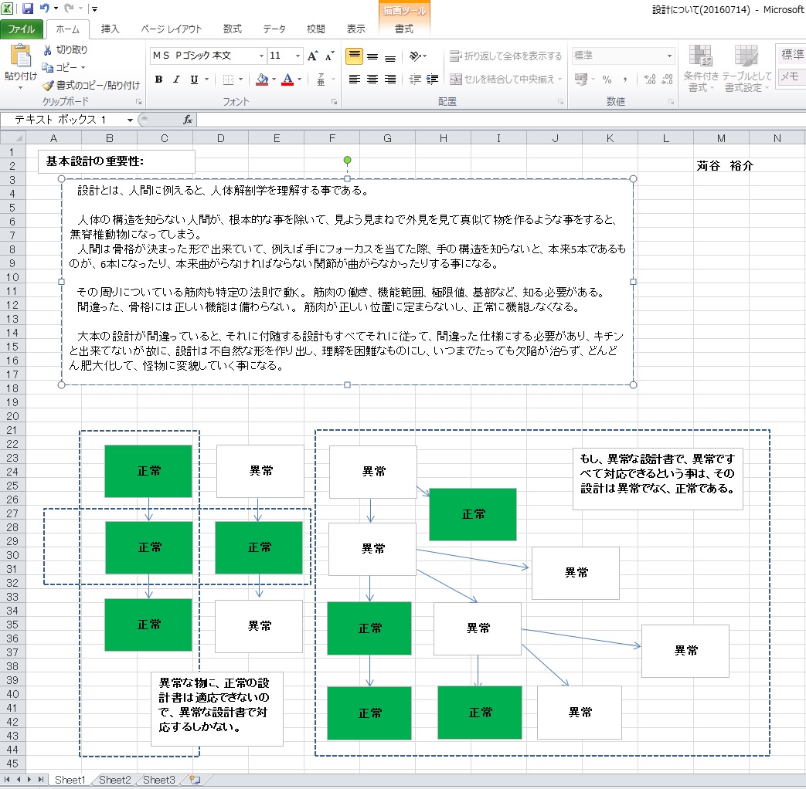806x789 pixels.
Task: Select the 基本設計の重要性 title text box
Action: 116,162
